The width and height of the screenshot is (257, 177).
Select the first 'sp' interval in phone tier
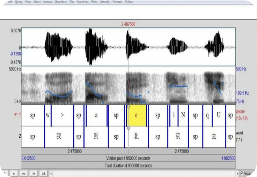point(33,115)
